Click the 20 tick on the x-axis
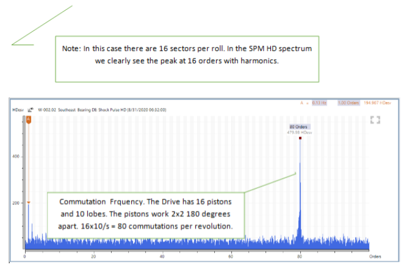404x267 pixels. pos(93,257)
